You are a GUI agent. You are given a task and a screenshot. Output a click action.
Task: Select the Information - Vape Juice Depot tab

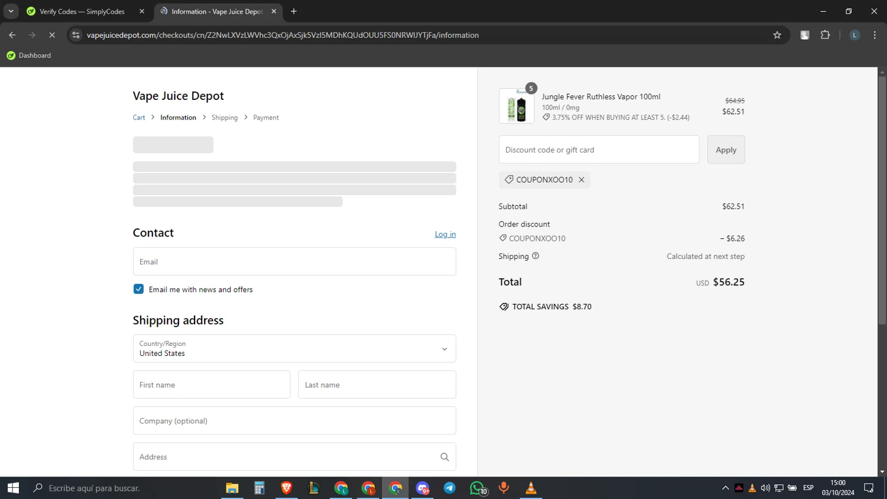point(216,11)
